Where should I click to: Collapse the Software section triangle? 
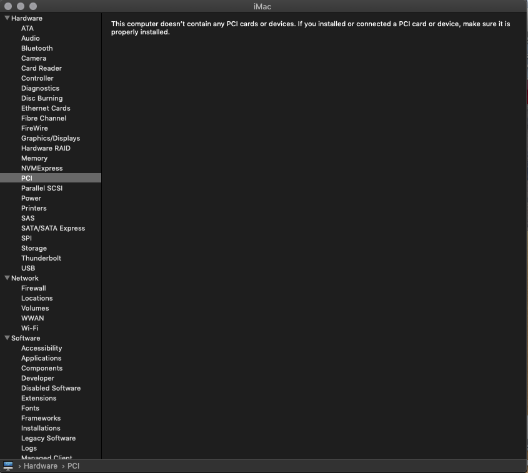(7, 338)
